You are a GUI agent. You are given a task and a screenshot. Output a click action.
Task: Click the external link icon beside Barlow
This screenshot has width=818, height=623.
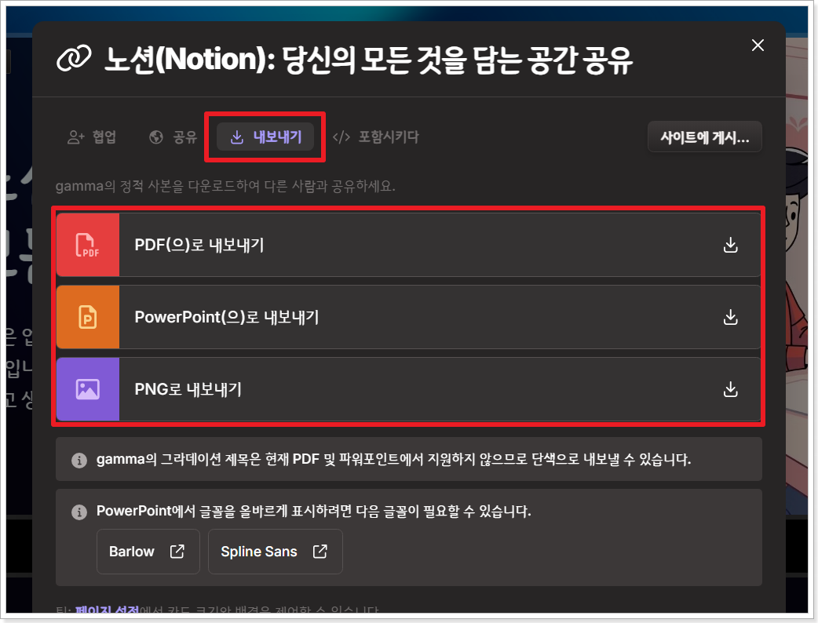point(177,552)
